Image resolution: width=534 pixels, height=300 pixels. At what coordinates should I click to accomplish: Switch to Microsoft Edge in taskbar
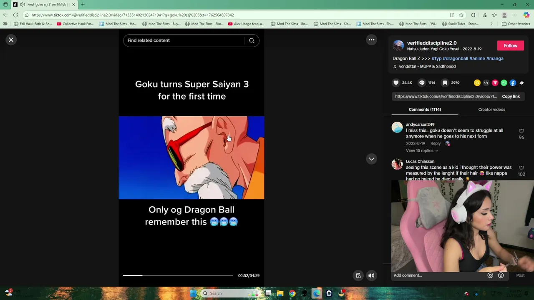point(316,293)
